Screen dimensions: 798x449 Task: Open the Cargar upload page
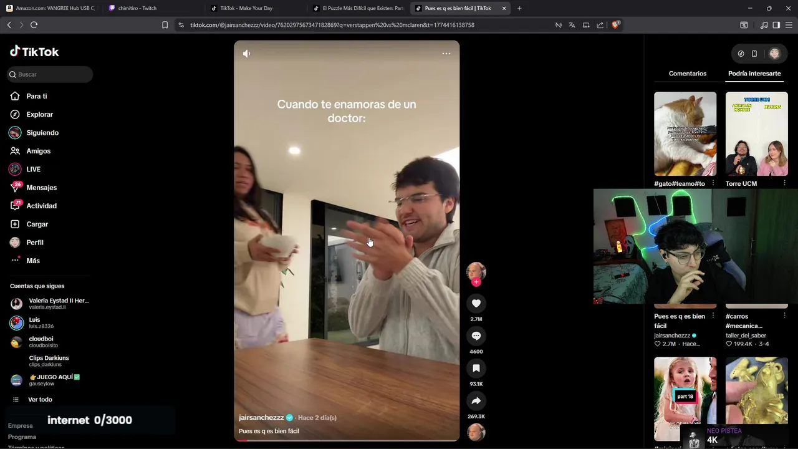(x=29, y=224)
